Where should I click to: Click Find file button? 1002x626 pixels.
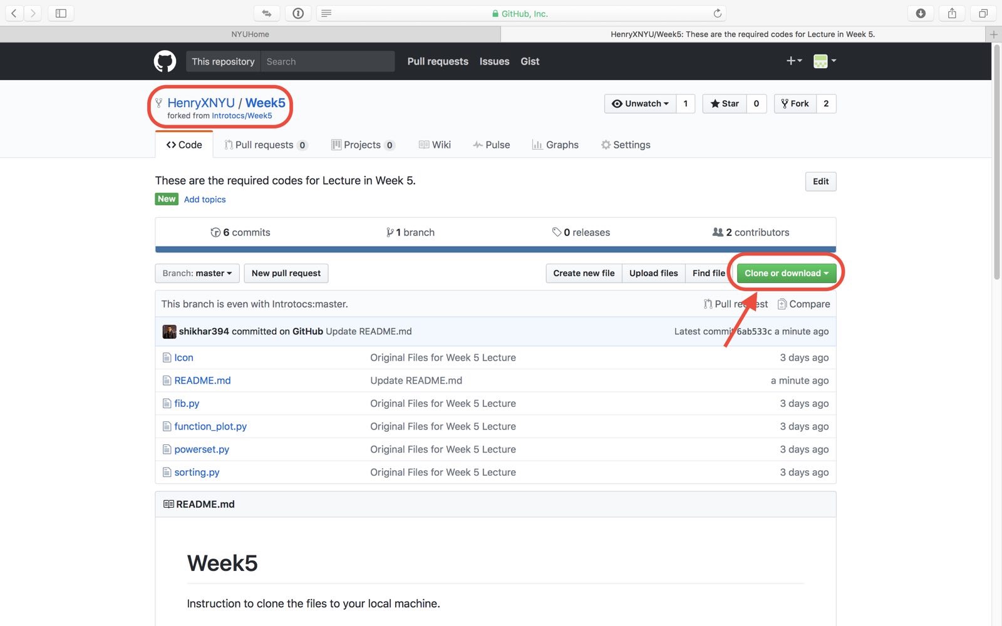point(709,273)
